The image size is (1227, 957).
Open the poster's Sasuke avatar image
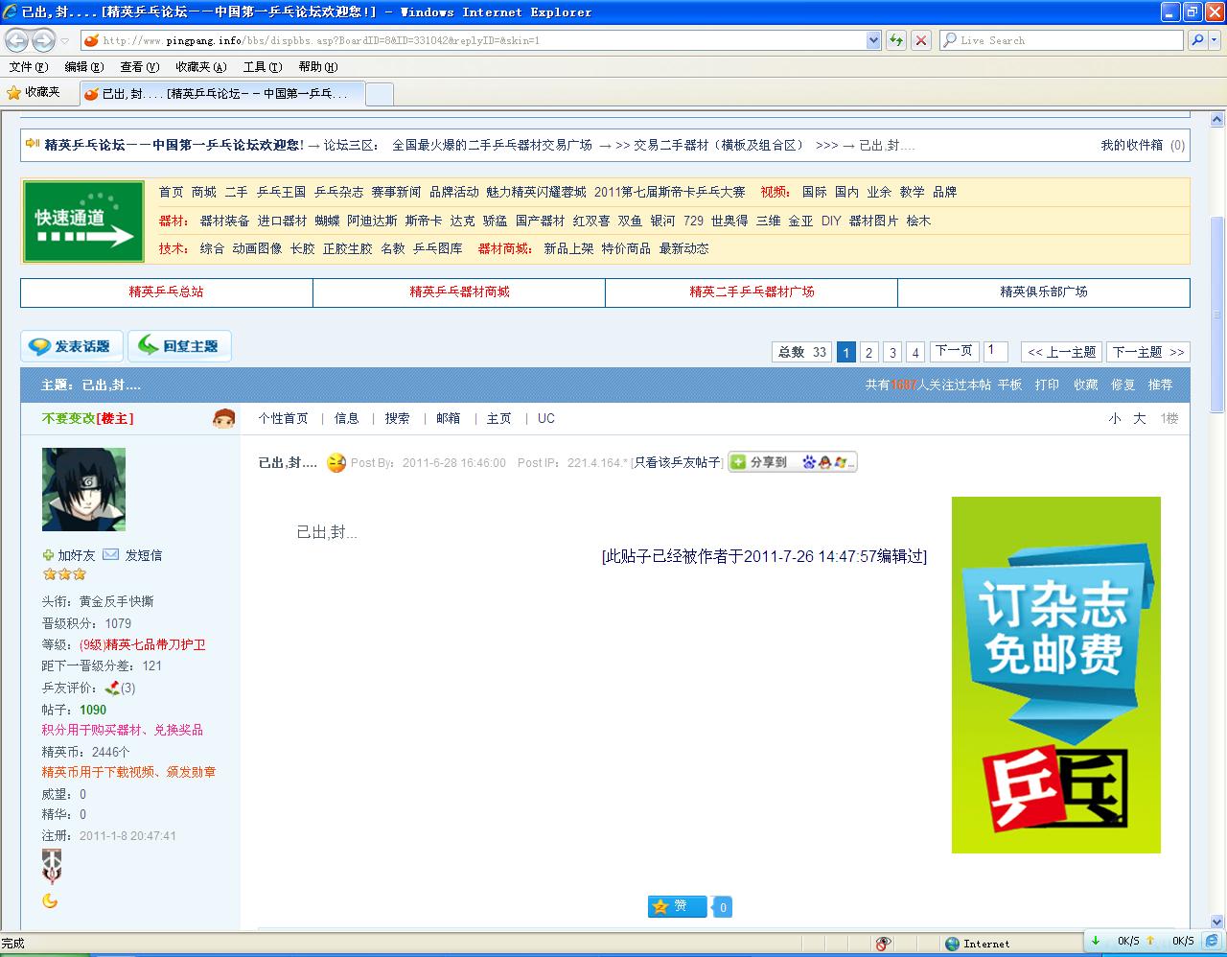click(x=83, y=489)
